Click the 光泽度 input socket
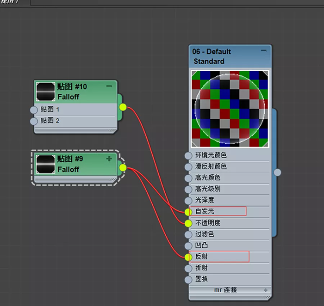The image size is (324, 306). [x=188, y=201]
